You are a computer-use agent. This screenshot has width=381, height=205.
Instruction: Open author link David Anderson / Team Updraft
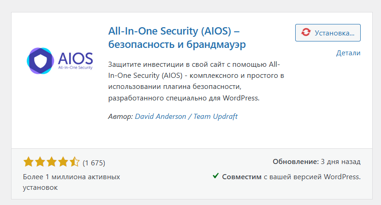[186, 117]
